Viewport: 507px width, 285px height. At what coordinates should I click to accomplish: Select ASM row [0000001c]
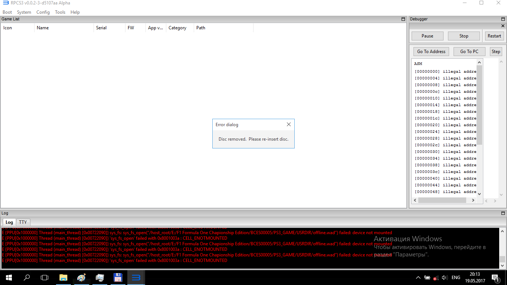[445, 118]
